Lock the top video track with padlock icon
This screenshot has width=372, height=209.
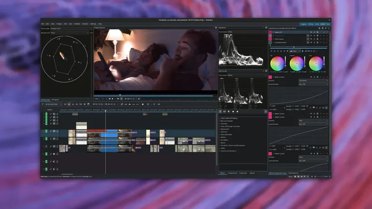57,114
